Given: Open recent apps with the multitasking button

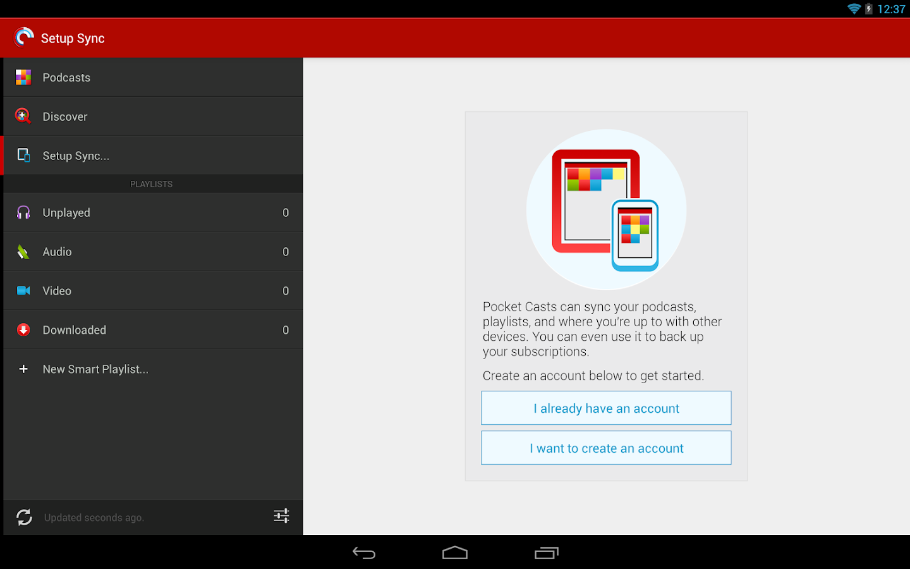Looking at the screenshot, I should pos(546,552).
